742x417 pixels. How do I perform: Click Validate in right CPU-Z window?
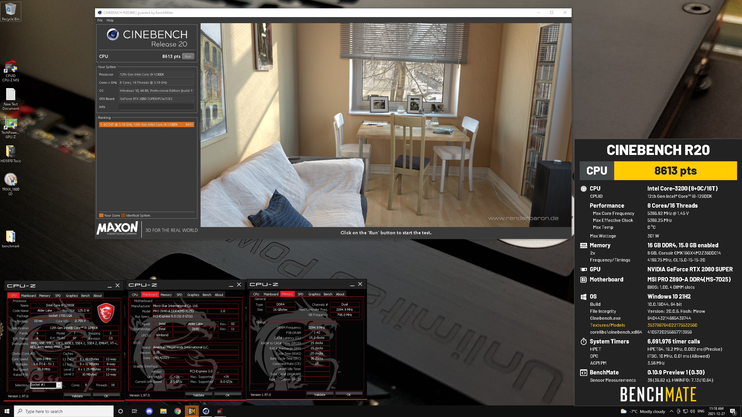pos(320,395)
